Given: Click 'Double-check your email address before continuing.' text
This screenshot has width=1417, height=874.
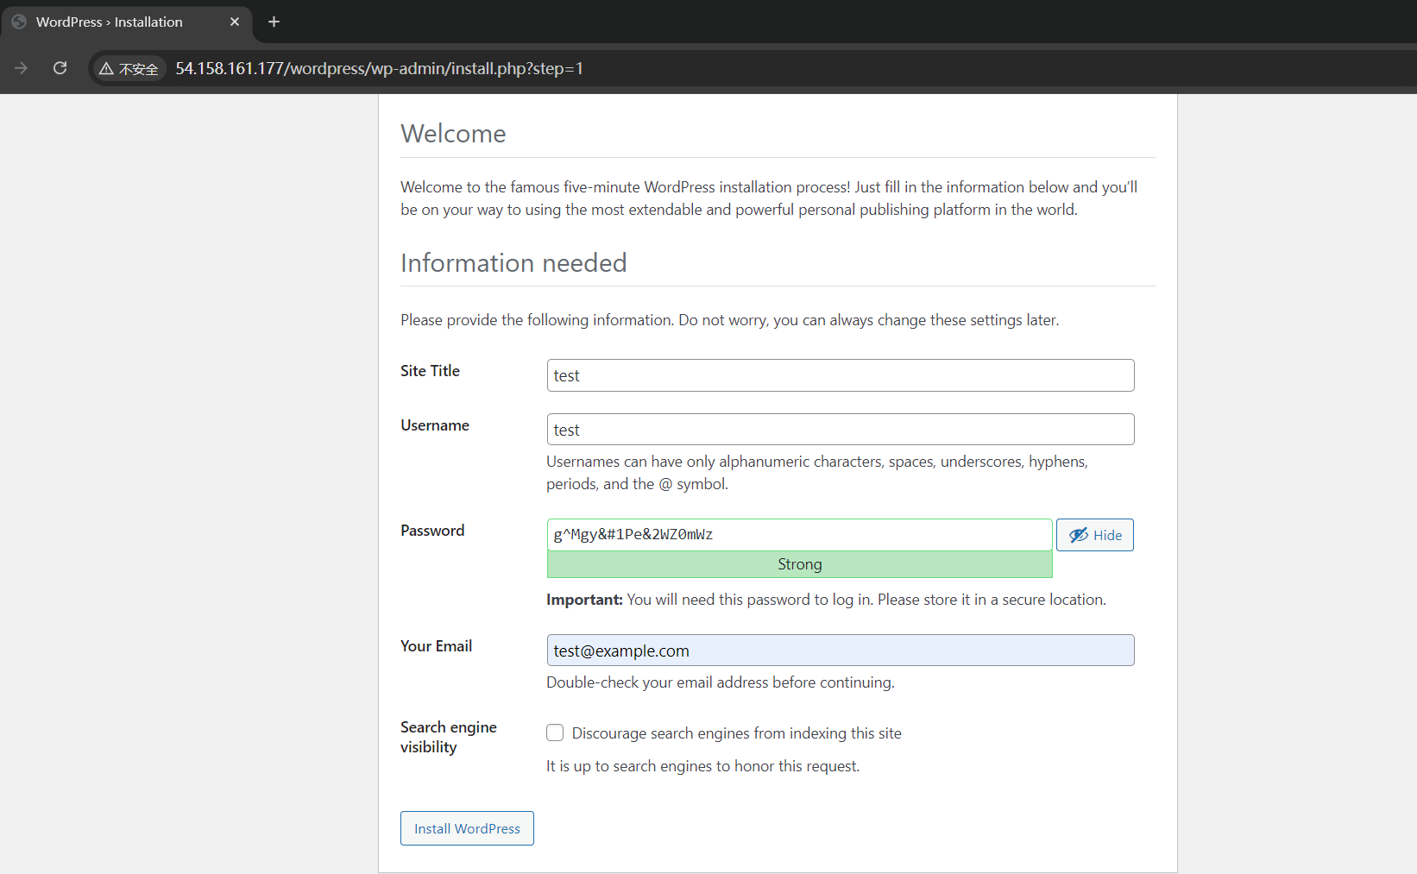Looking at the screenshot, I should 721,682.
